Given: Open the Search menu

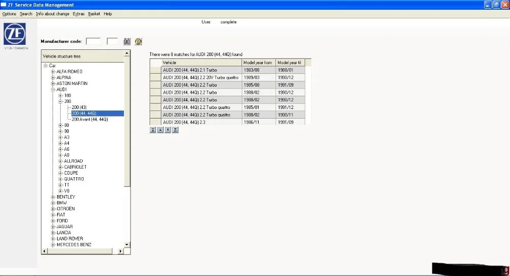Looking at the screenshot, I should coord(26,14).
